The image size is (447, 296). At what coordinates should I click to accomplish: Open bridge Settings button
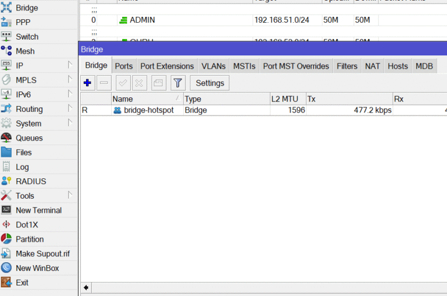210,83
